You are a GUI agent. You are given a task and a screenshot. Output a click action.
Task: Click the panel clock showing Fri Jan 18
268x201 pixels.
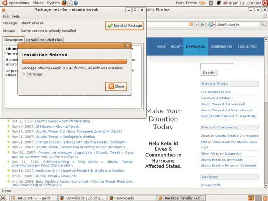(245, 3)
